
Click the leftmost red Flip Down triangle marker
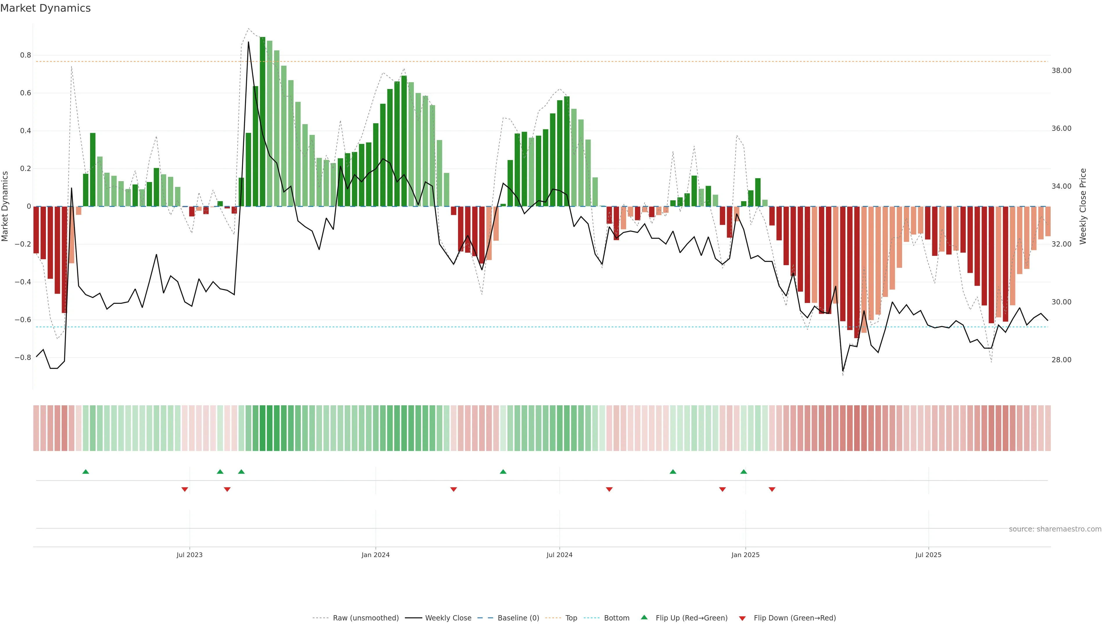pyautogui.click(x=185, y=489)
